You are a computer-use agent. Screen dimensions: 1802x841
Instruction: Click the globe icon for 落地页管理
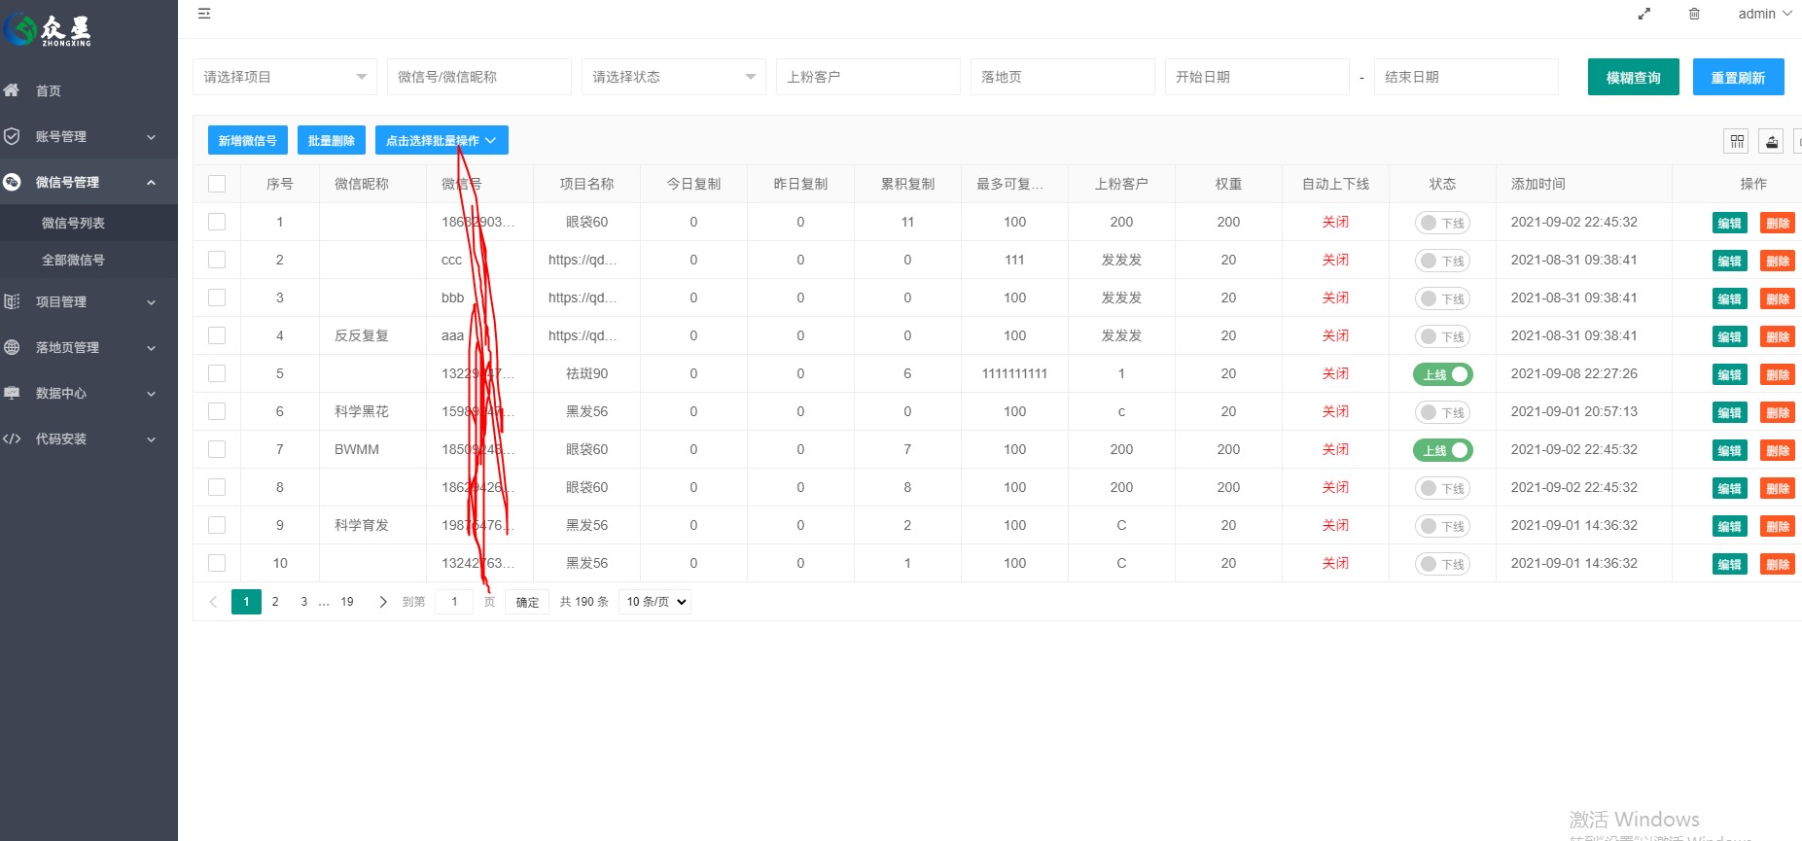12,347
